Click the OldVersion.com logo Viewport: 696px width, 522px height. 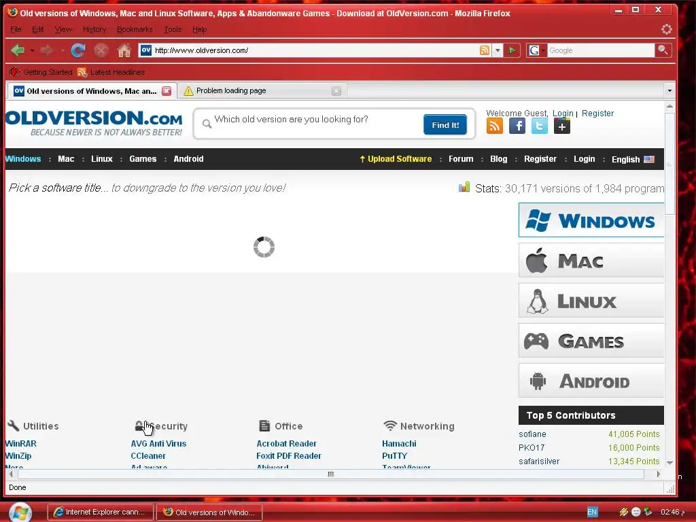click(94, 123)
